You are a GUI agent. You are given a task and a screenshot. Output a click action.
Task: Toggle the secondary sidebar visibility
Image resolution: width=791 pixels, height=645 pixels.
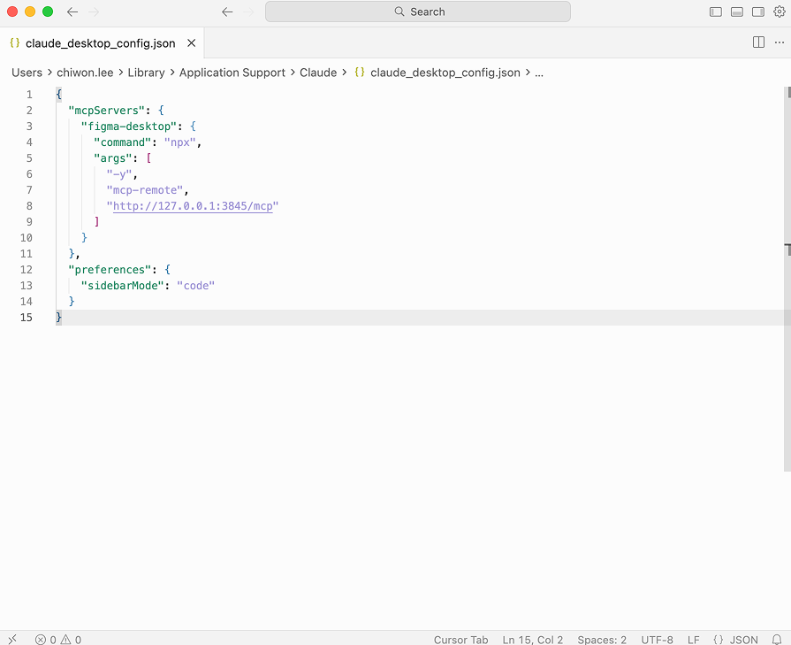tap(758, 12)
